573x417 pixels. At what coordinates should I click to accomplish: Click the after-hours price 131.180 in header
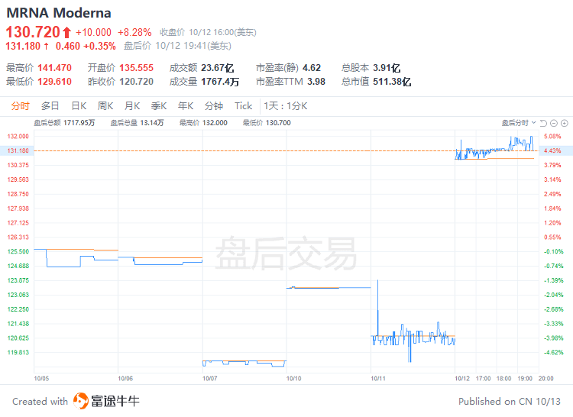click(23, 46)
